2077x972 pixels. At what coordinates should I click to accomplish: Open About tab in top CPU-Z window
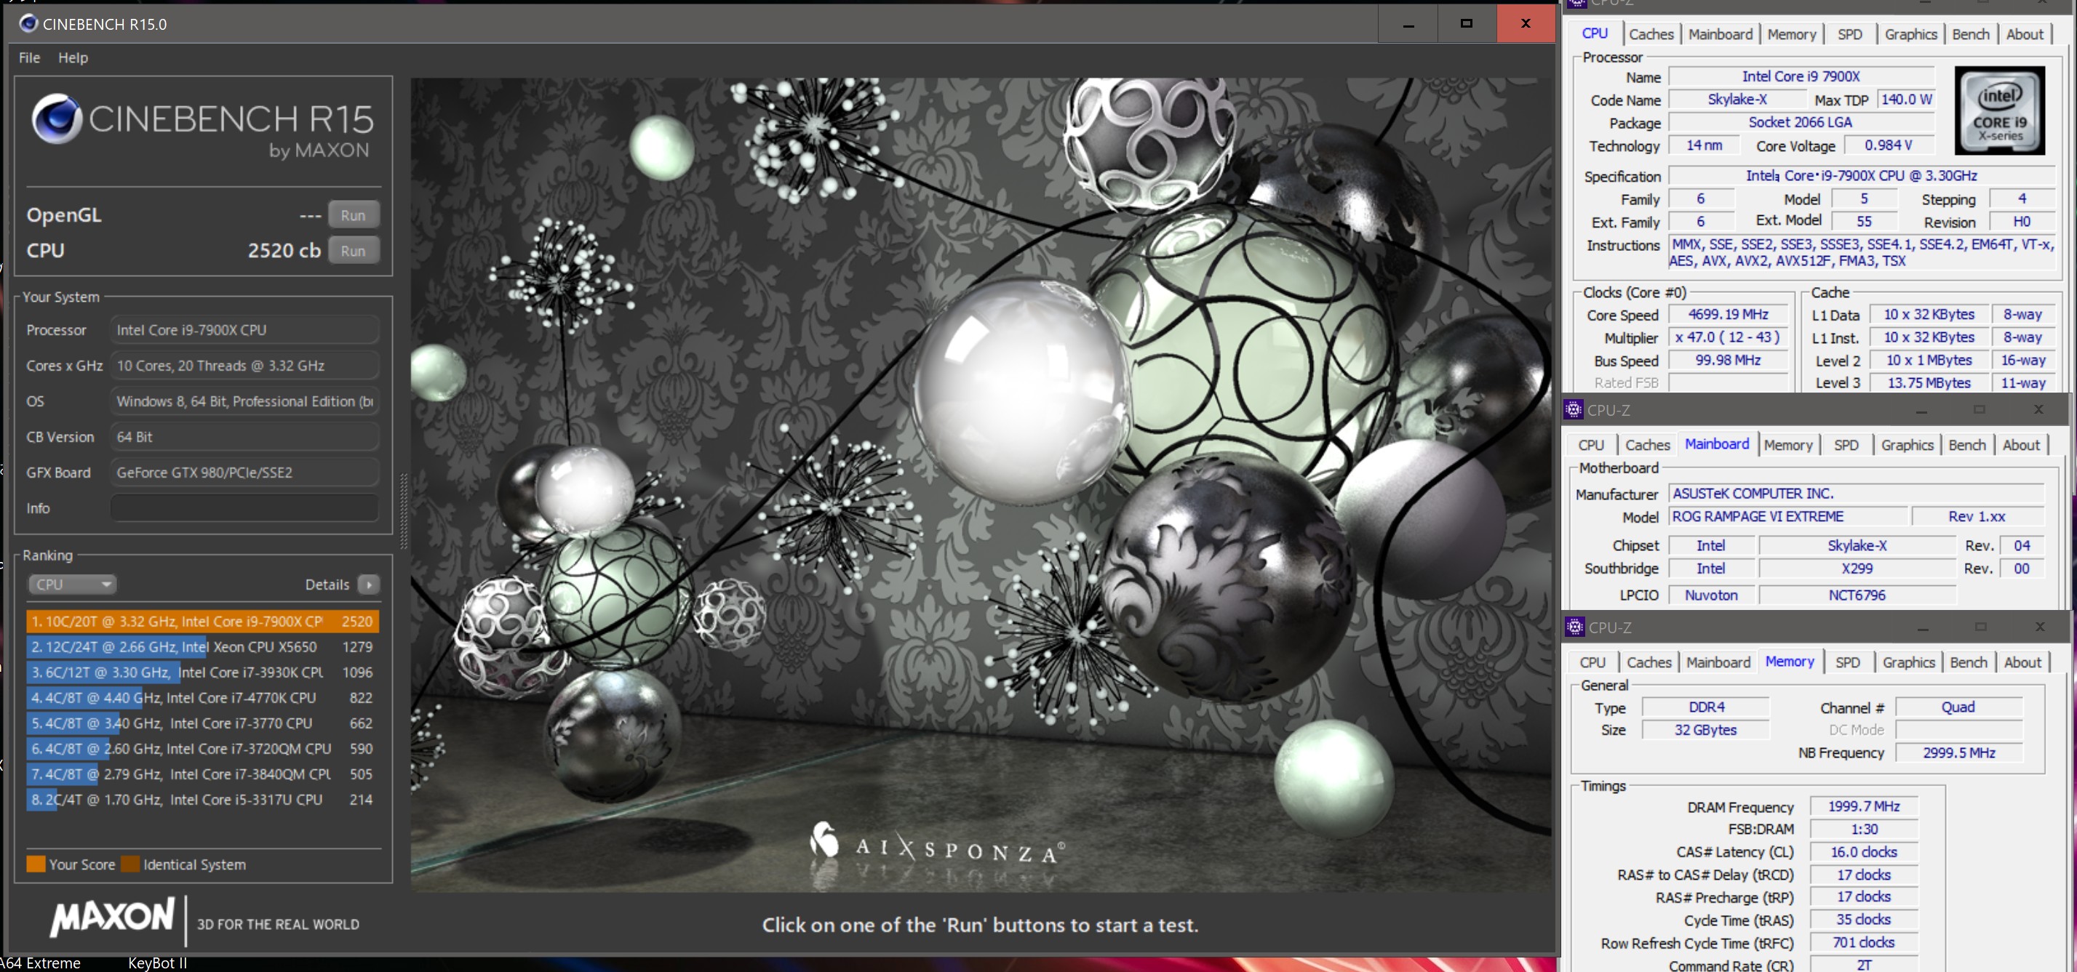[2025, 34]
